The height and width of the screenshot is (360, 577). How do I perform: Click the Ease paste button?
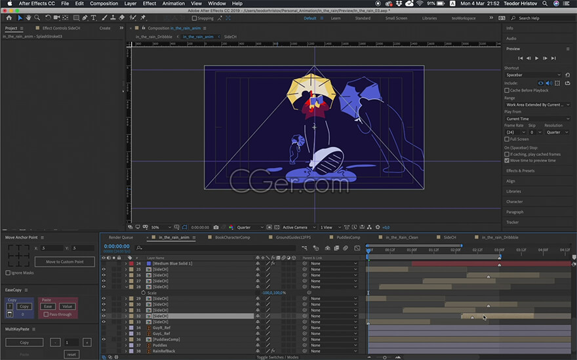pos(48,306)
